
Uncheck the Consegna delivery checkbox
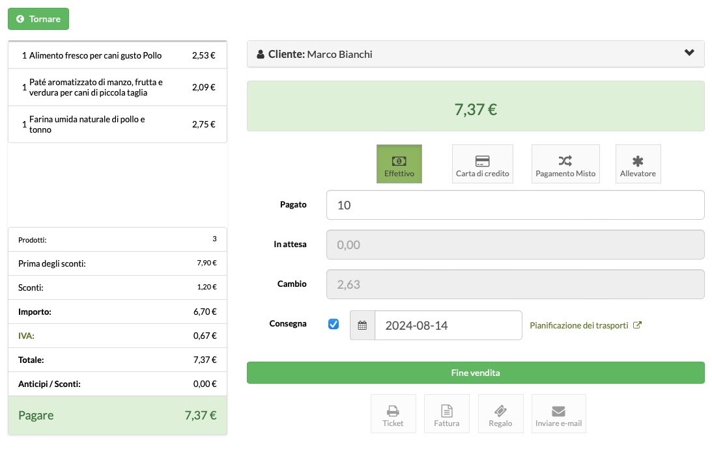[334, 324]
